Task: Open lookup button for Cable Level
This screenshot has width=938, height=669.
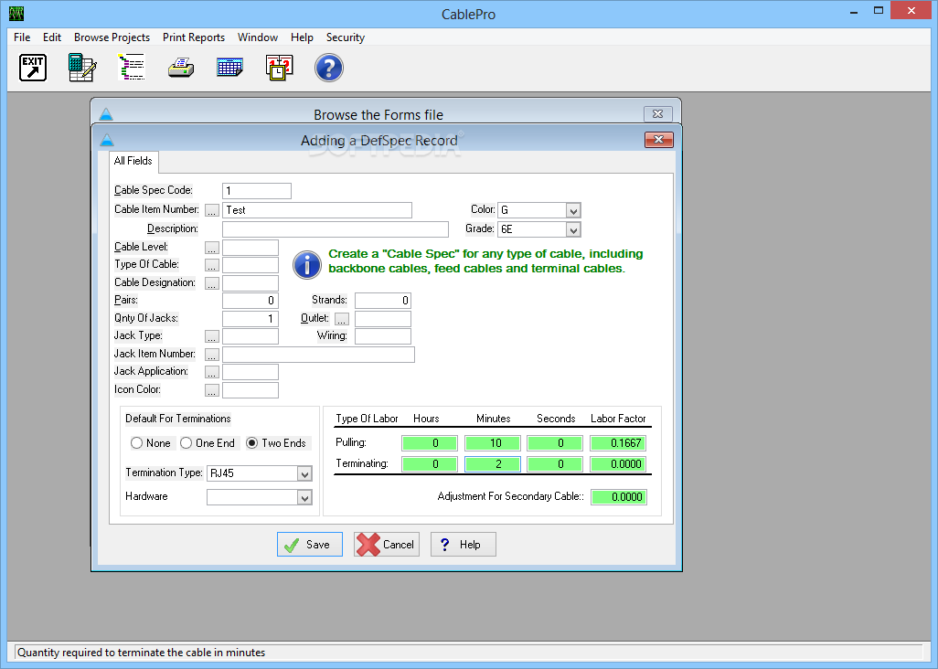Action: tap(212, 248)
